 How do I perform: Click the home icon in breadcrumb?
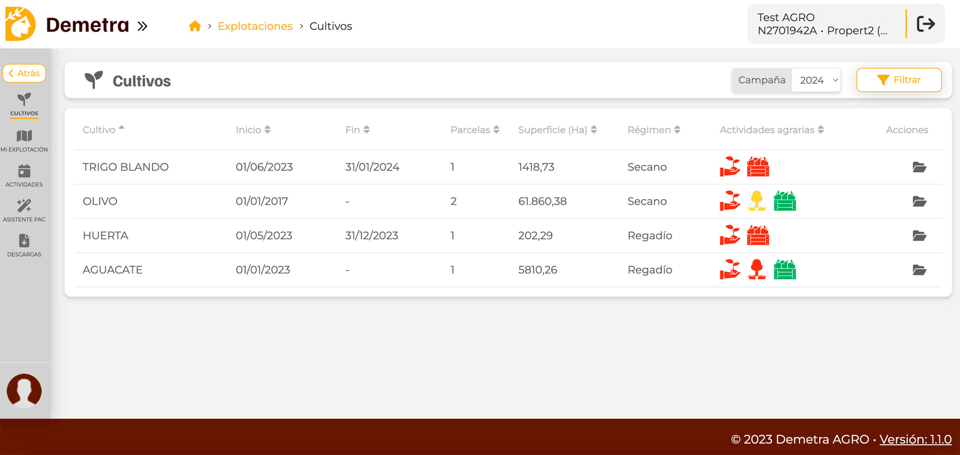click(194, 26)
